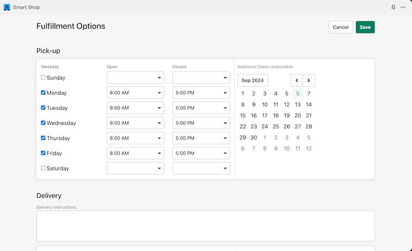Select September 14 in the calendar
The height and width of the screenshot is (251, 412).
coord(309,104)
